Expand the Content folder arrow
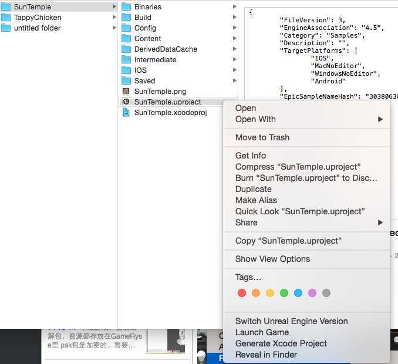 pos(235,38)
